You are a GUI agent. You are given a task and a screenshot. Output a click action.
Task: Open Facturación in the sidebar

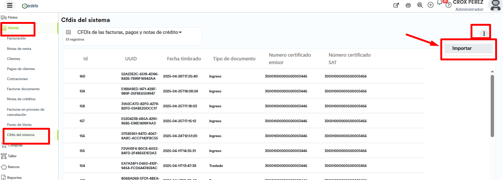[x=16, y=38]
